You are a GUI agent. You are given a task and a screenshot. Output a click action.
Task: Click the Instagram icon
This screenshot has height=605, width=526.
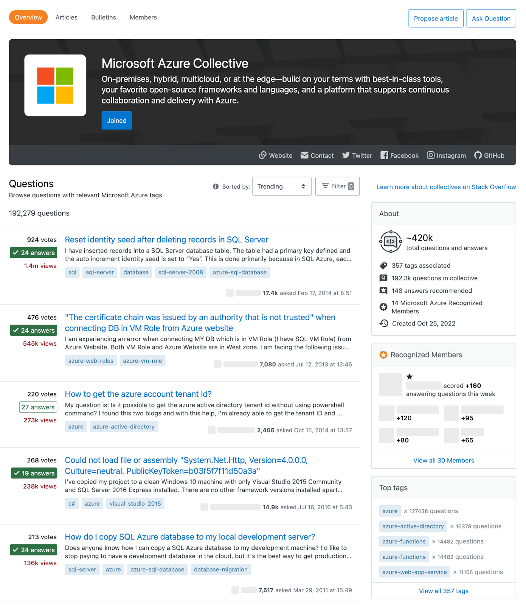point(431,155)
